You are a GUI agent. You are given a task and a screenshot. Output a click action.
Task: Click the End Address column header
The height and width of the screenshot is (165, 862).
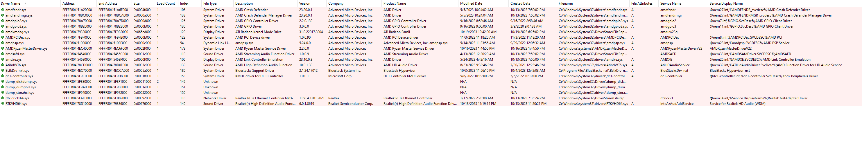[x=114, y=3]
